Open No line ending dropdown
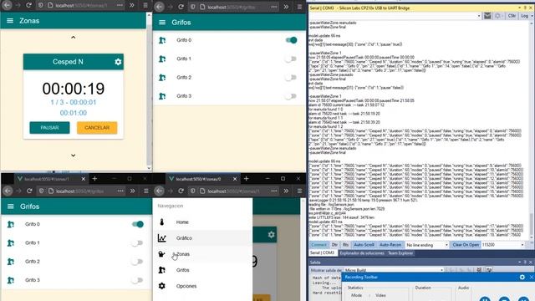 [x=427, y=245]
